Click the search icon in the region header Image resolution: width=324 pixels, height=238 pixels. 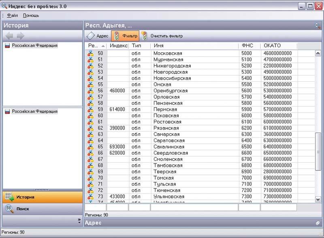317,25
